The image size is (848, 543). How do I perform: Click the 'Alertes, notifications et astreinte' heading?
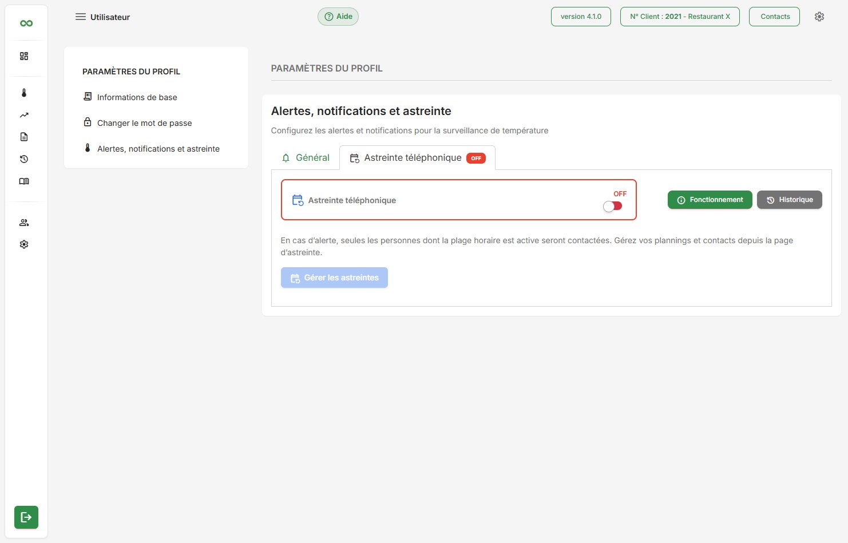coord(361,111)
